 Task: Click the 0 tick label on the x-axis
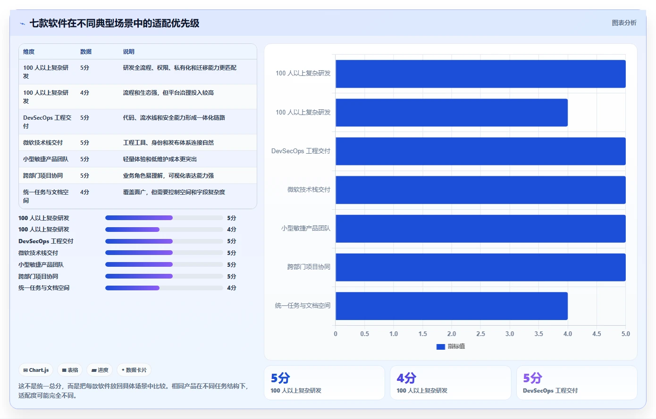click(336, 334)
